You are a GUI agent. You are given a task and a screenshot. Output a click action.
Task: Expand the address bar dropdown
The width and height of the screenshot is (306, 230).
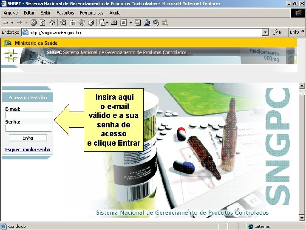pyautogui.click(x=265, y=32)
